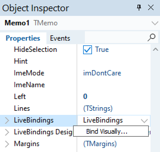Uncheck the HideSelection True checkbox
This screenshot has width=160, height=152.
[x=88, y=50]
